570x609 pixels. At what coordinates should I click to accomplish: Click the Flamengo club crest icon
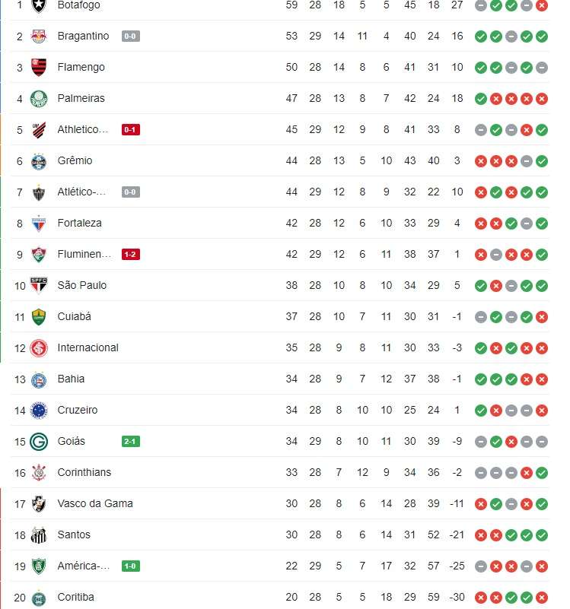39,67
